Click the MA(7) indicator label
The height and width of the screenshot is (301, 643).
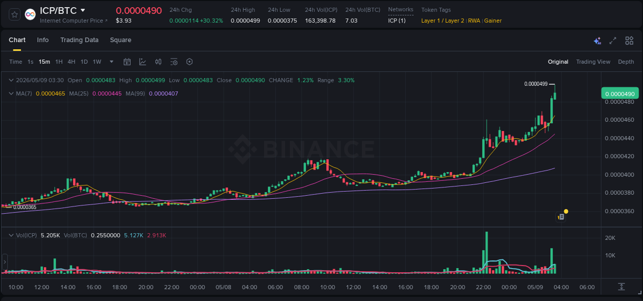pos(24,93)
